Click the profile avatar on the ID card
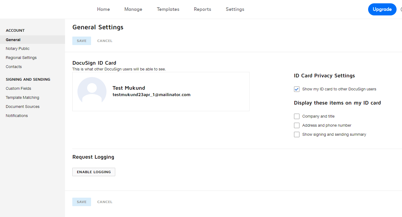This screenshot has height=217, width=402. (92, 92)
